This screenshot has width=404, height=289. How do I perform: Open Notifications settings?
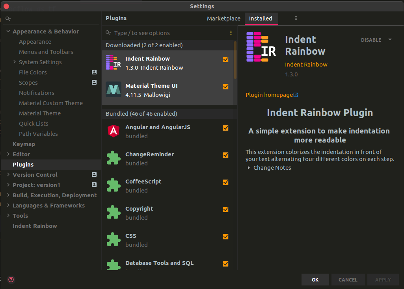[37, 93]
